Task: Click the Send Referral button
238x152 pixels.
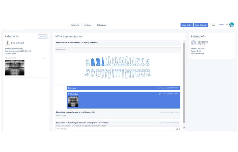Action: [x=201, y=25]
